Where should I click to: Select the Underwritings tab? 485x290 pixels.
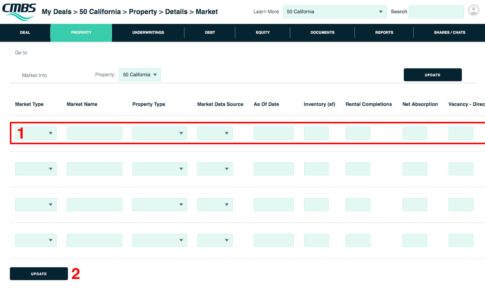[x=148, y=33]
